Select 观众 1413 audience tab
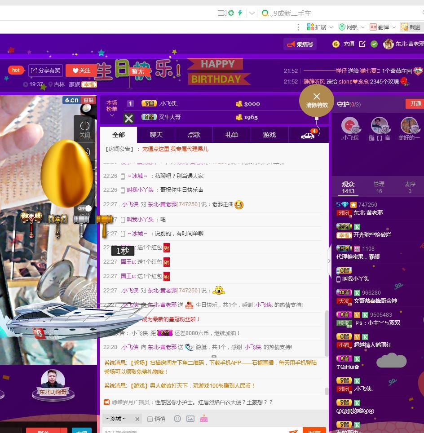424x433 pixels. 348,187
